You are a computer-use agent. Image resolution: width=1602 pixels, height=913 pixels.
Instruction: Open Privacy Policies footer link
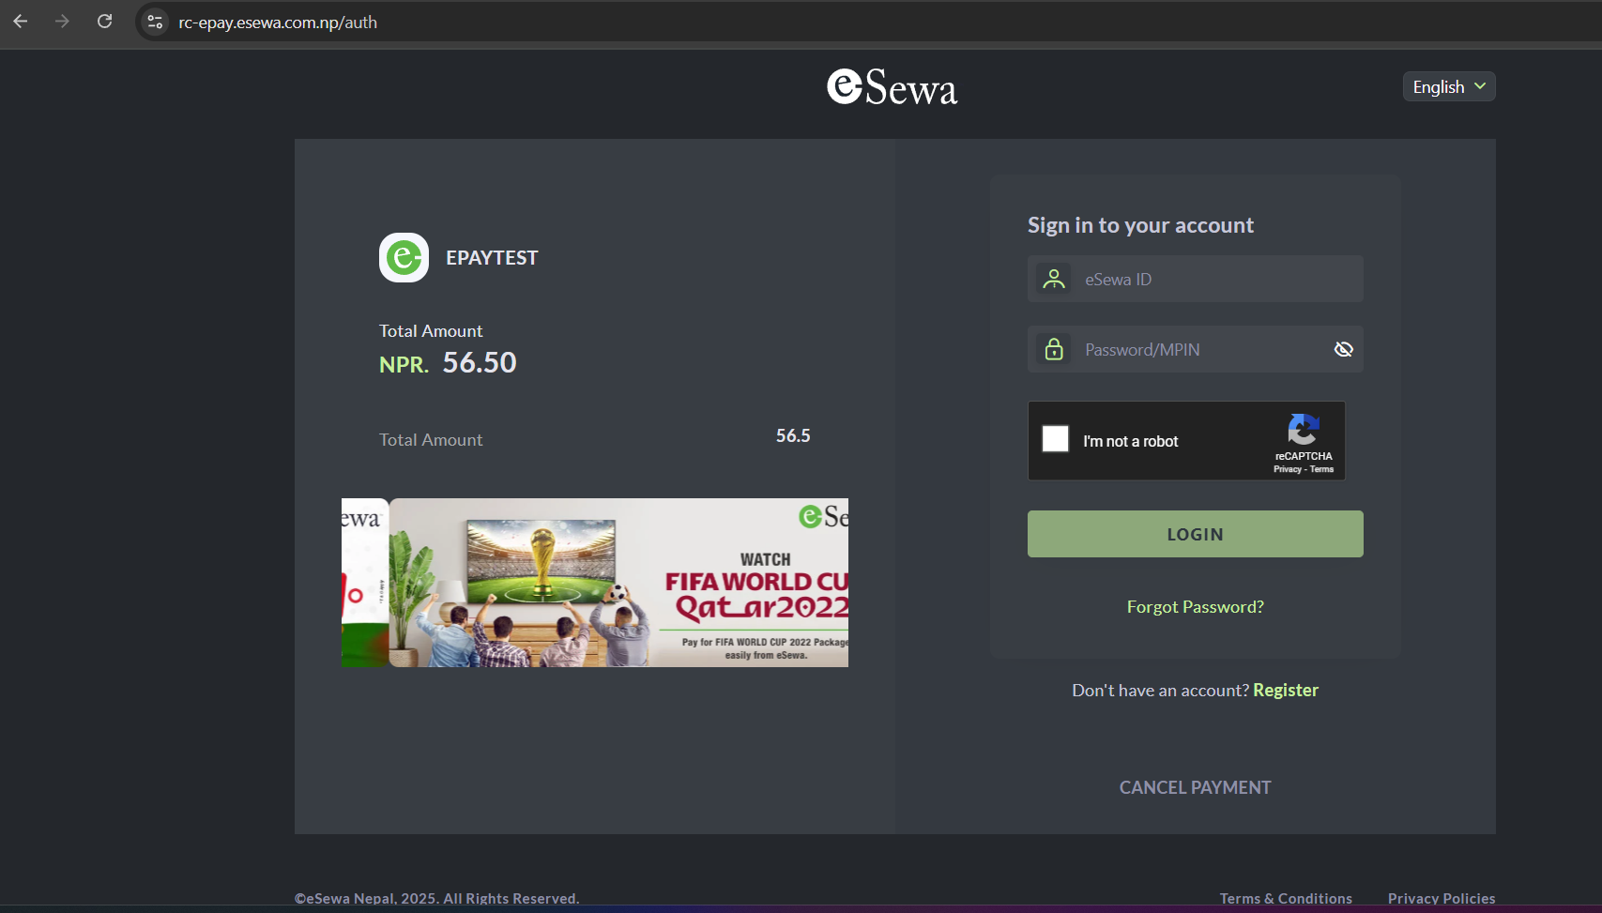(1441, 898)
